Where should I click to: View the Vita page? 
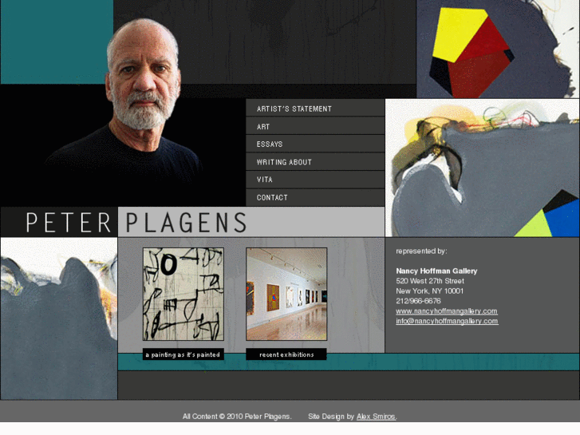[x=315, y=180]
